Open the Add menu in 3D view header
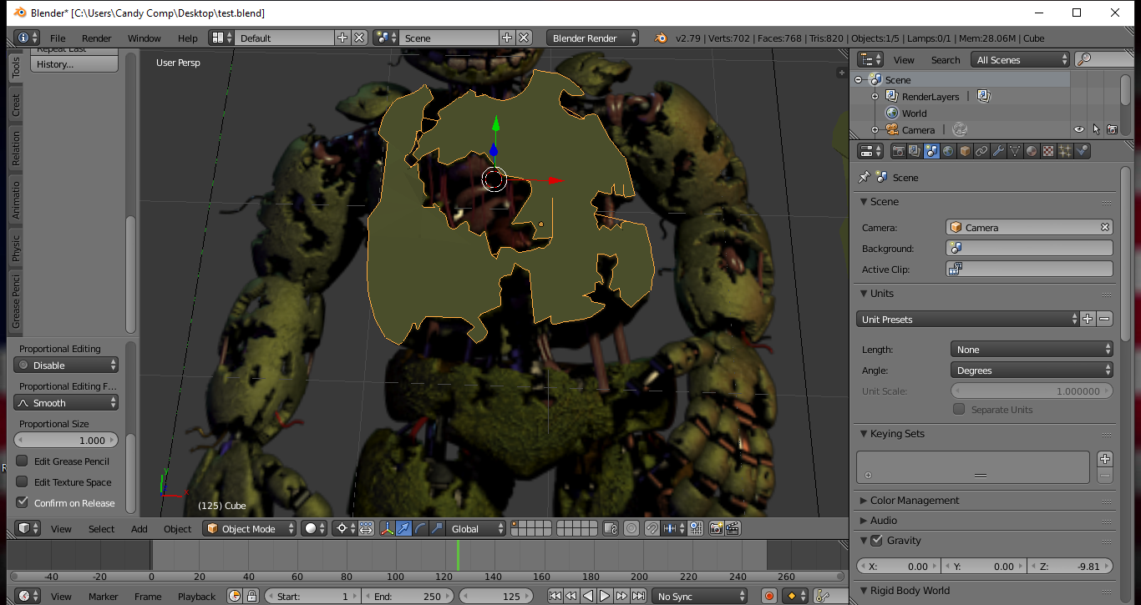This screenshot has height=605, width=1141. coord(139,528)
